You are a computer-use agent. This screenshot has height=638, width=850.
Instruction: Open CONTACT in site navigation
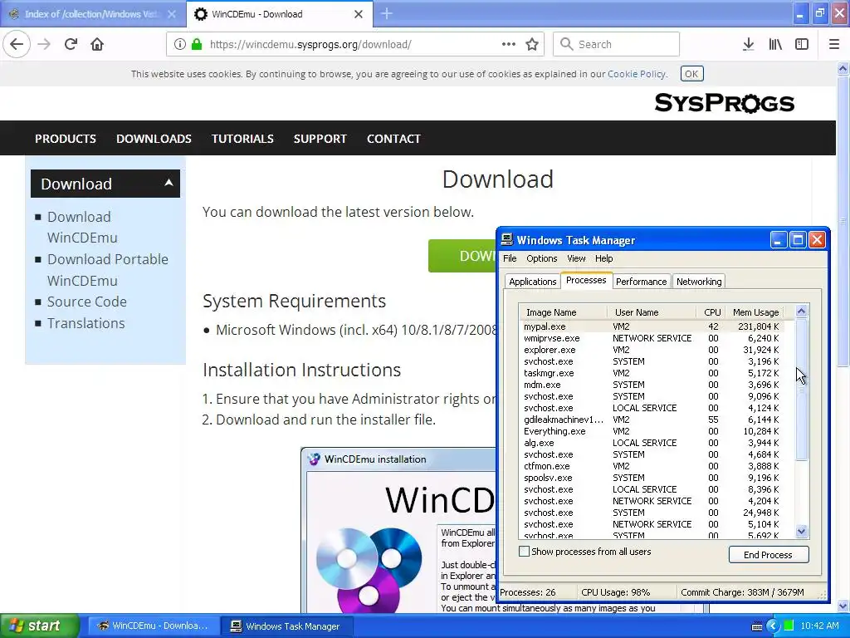point(393,139)
